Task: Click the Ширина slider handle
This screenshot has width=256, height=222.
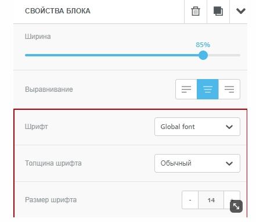Action: 203,55
